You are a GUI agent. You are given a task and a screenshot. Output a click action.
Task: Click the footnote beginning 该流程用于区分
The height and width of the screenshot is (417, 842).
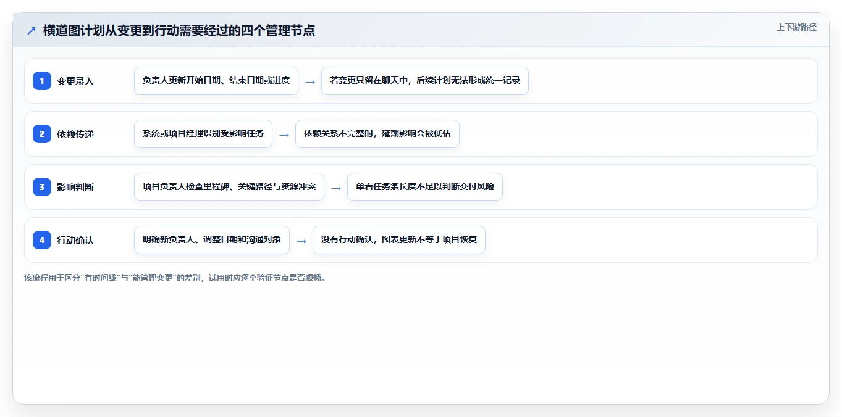tap(175, 278)
